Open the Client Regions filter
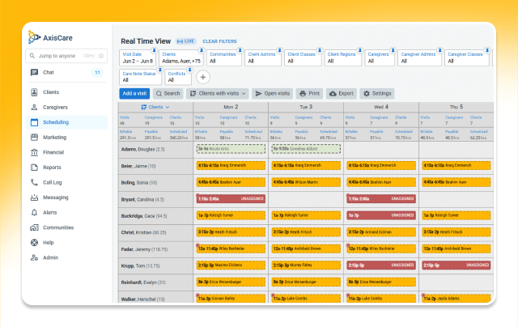The image size is (518, 327). click(342, 57)
